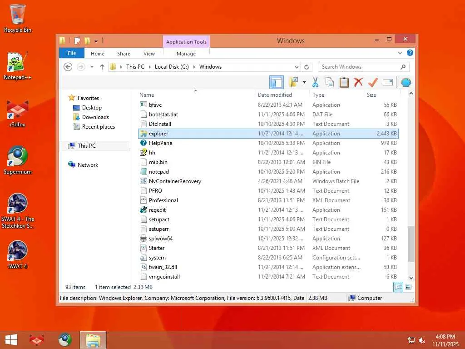The image size is (465, 349).
Task: Switch to the View ribbon tab
Action: [x=149, y=54]
